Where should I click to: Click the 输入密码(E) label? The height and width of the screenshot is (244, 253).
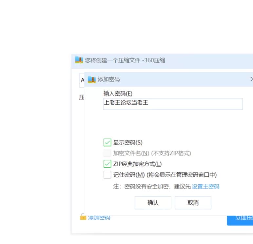point(118,94)
